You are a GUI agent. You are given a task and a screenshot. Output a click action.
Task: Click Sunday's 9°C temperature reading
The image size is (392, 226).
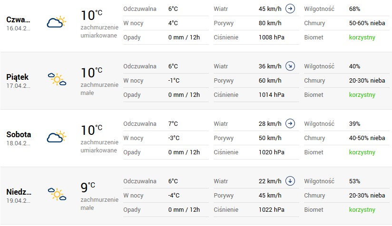coord(88,187)
